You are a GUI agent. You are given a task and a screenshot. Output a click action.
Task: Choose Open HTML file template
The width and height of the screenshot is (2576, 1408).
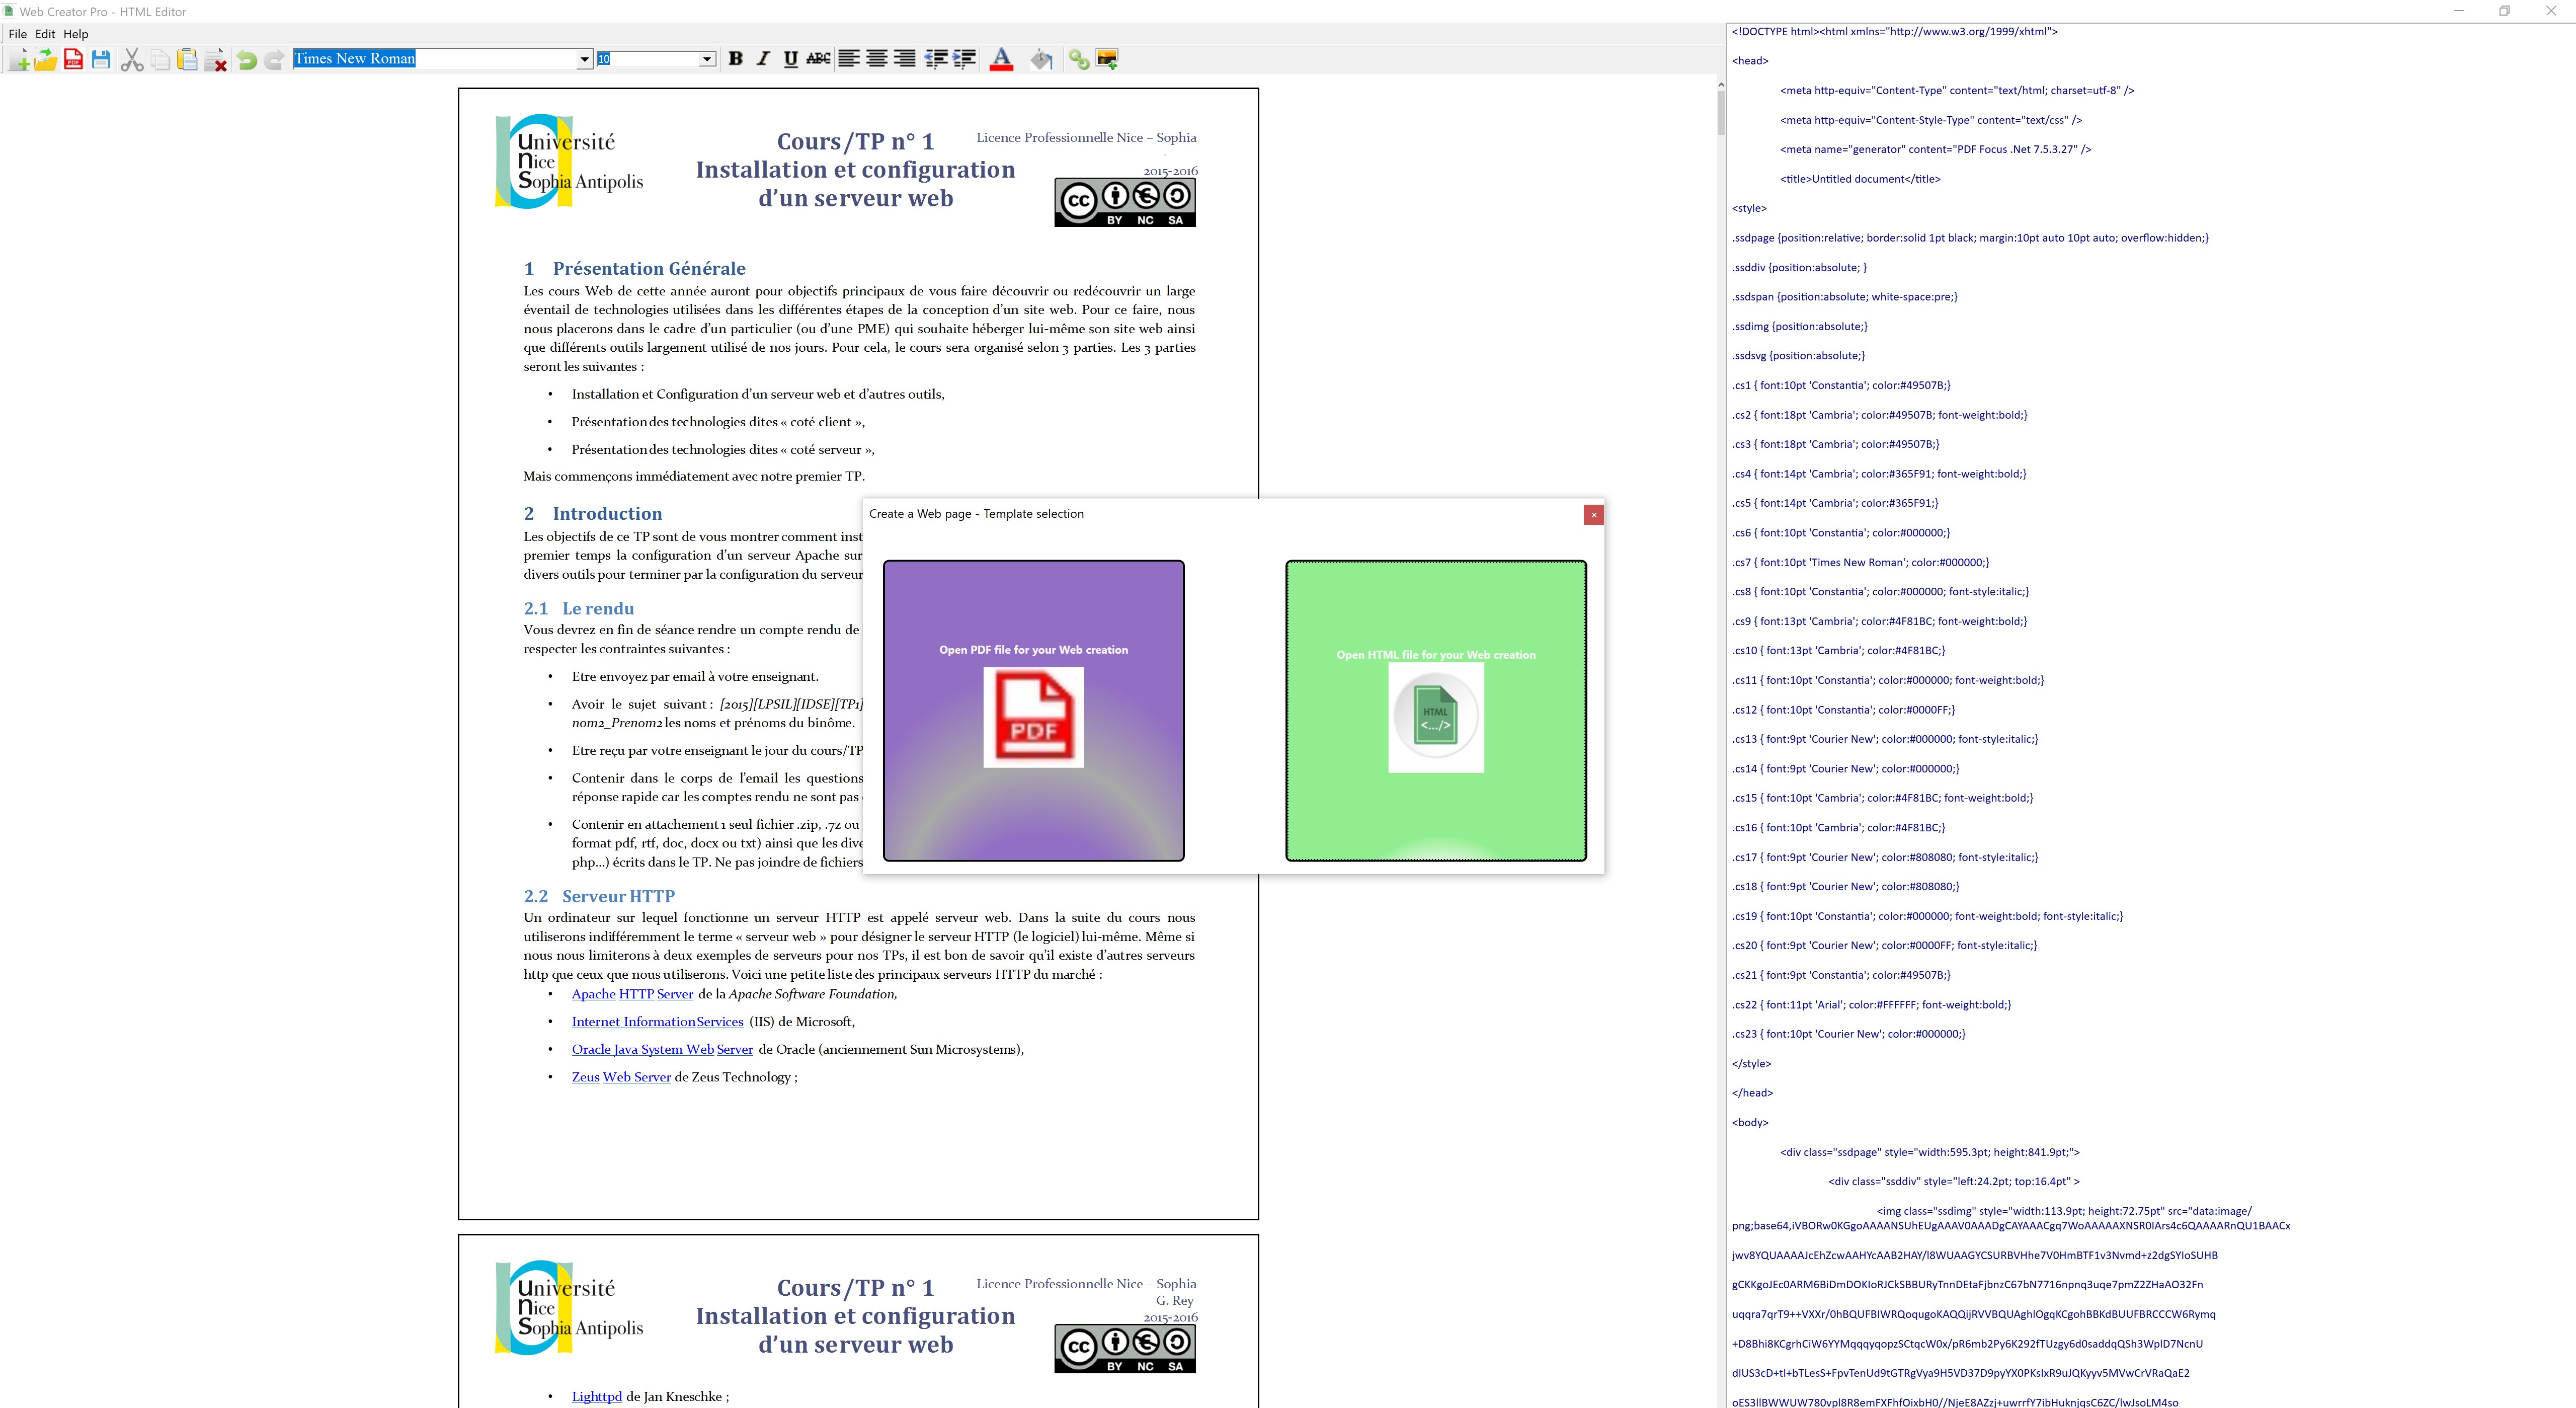click(1435, 710)
